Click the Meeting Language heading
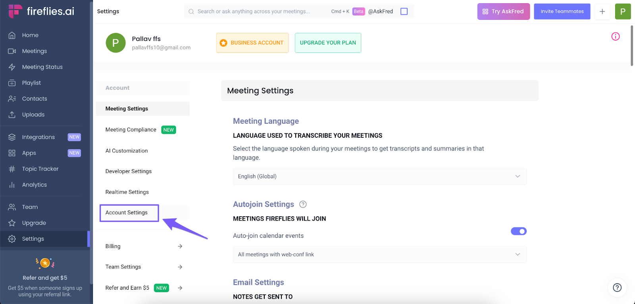This screenshot has height=304, width=635. pyautogui.click(x=266, y=121)
